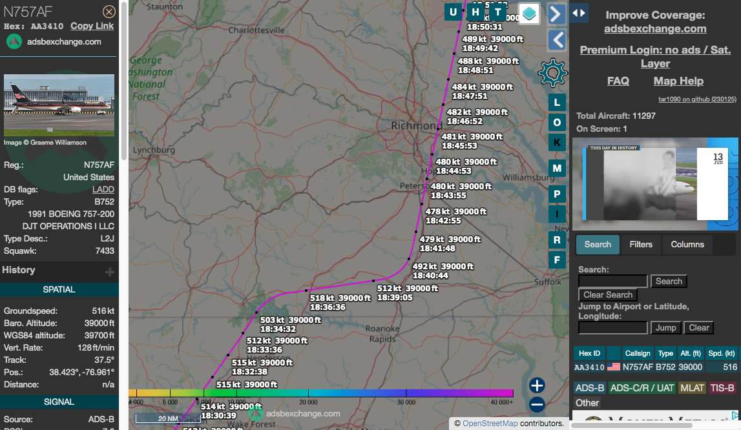
Task: Click the Other source legend swatch
Action: point(587,403)
